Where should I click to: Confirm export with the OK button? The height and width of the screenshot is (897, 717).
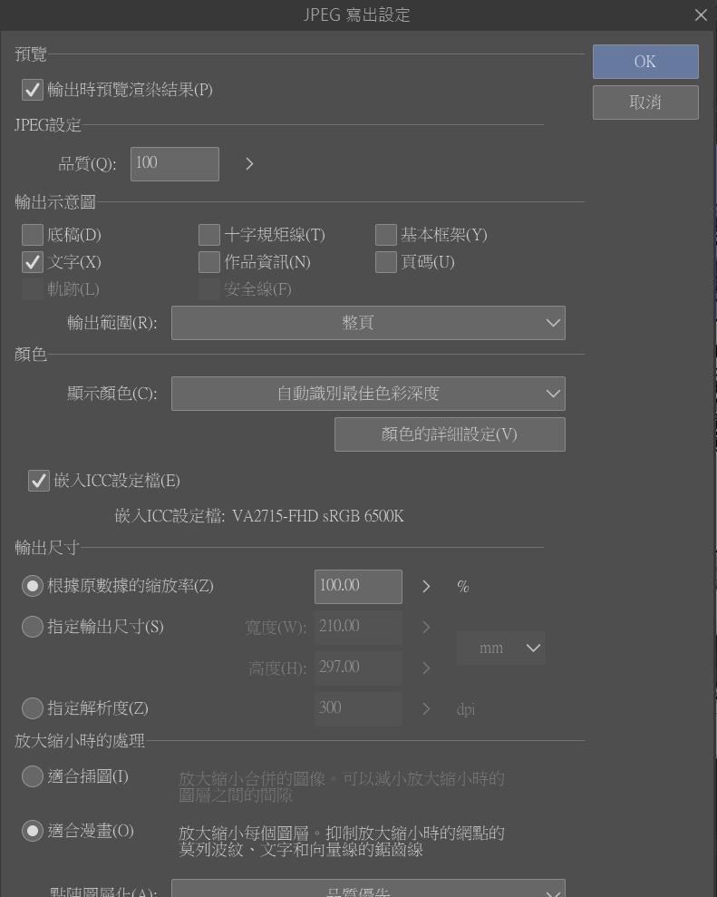[x=645, y=62]
